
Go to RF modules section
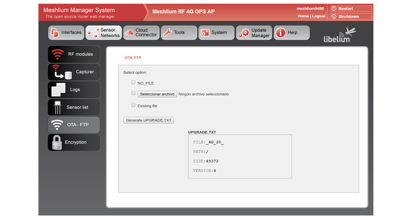click(74, 54)
